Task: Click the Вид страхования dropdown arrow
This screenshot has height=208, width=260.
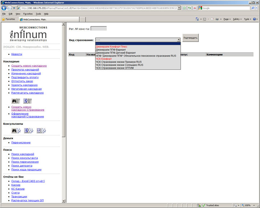Action: (179, 40)
